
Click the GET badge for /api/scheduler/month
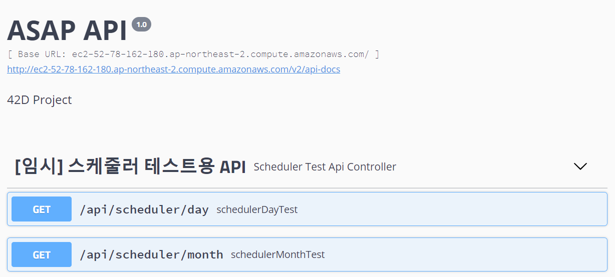(x=42, y=254)
